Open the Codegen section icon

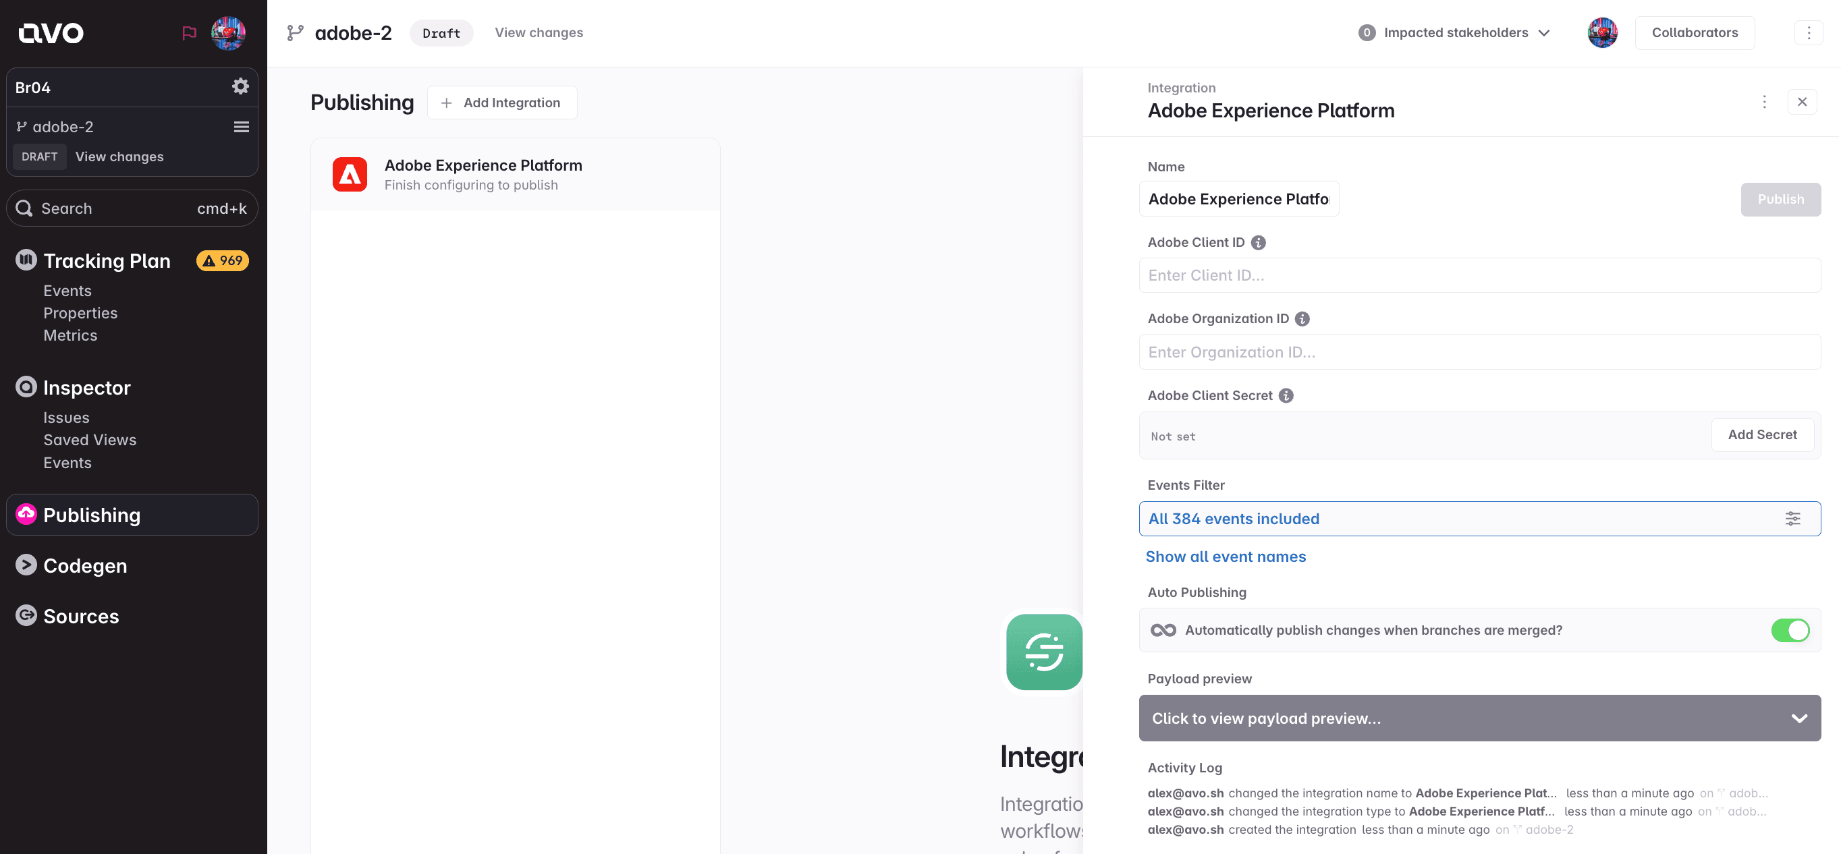coord(25,565)
